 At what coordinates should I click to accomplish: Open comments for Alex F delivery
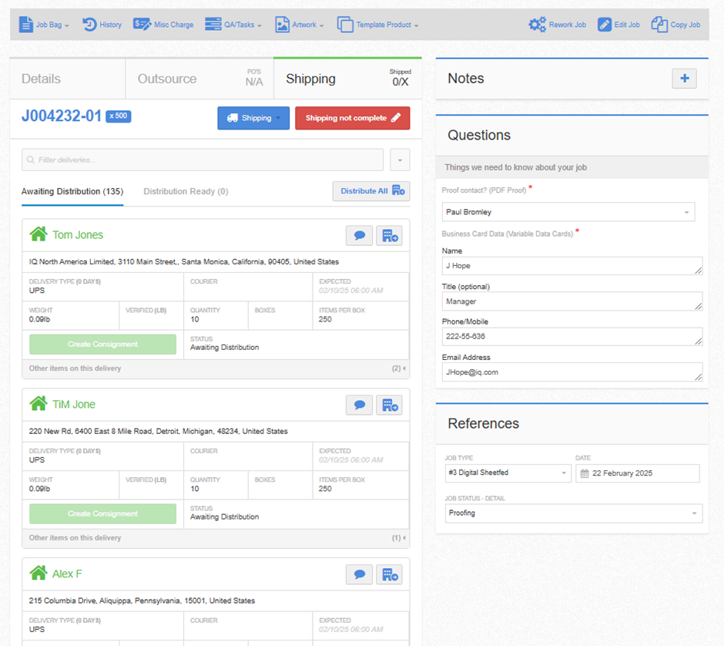pos(359,575)
